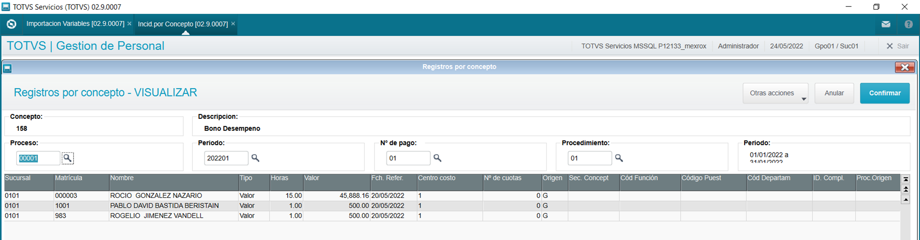Open Periodo search magnifier
This screenshot has width=920, height=240.
(255, 158)
